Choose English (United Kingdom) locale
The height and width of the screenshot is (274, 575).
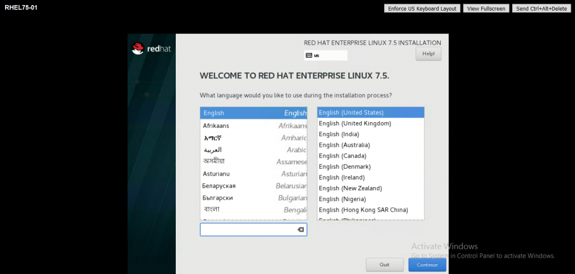pos(371,123)
